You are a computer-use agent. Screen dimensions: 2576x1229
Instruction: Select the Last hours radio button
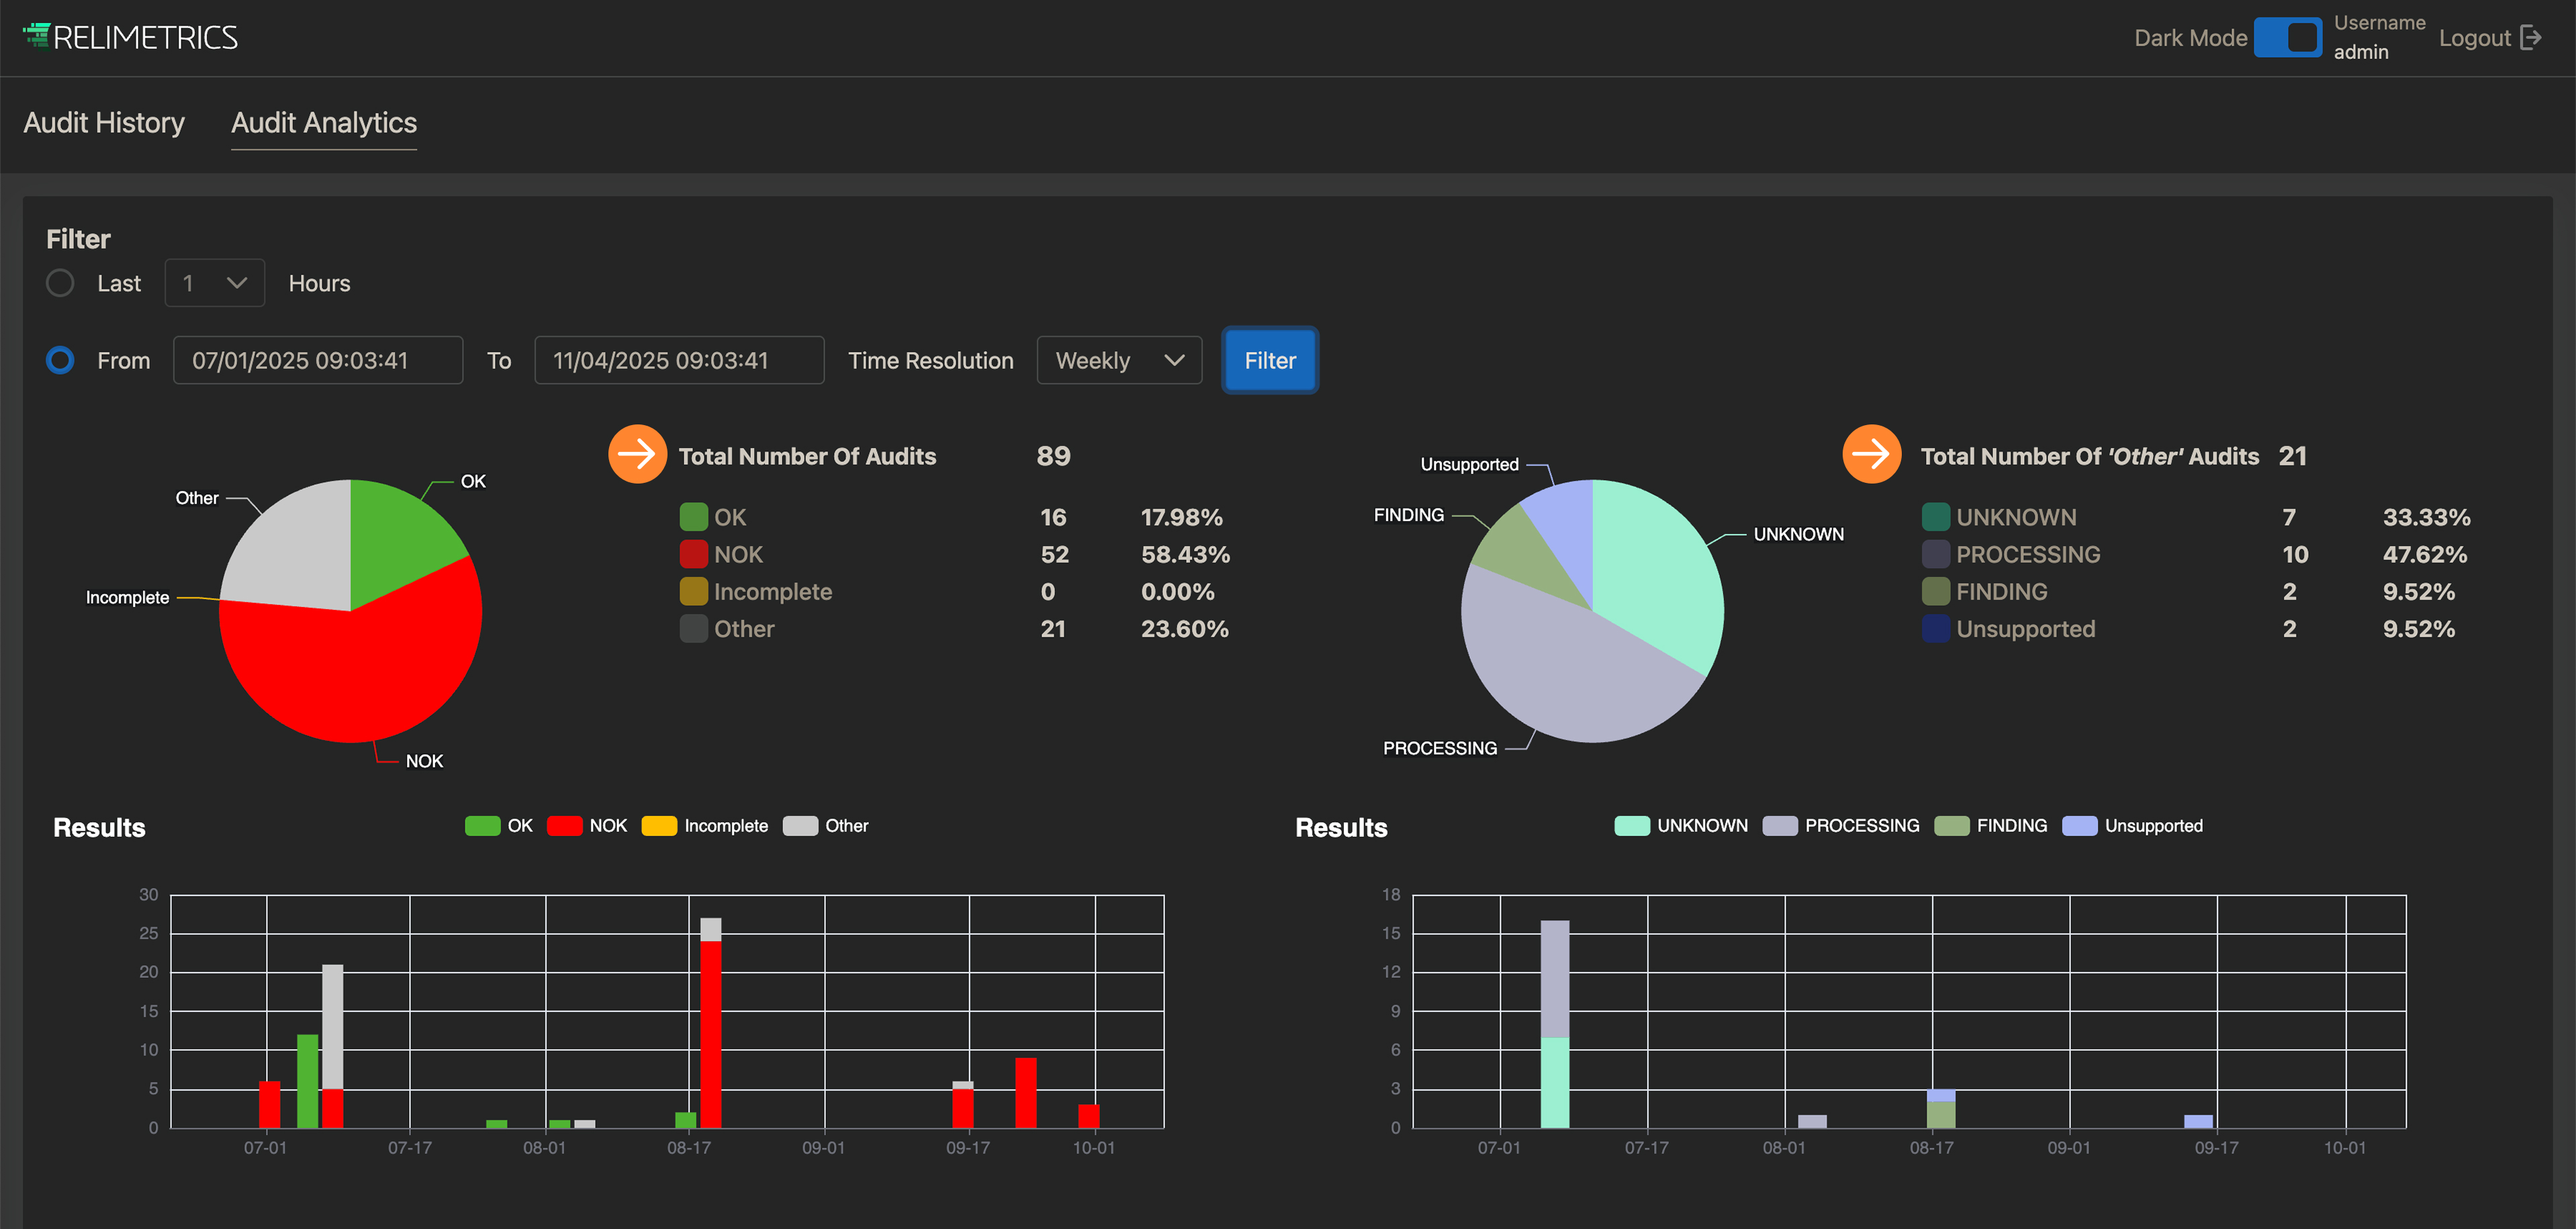60,283
